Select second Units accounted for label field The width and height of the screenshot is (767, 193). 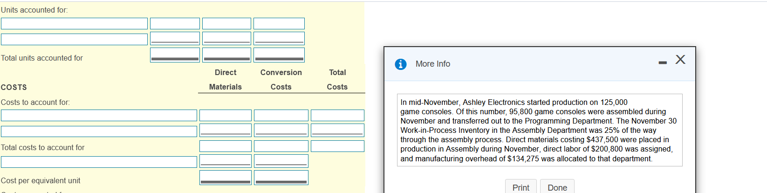(x=74, y=39)
